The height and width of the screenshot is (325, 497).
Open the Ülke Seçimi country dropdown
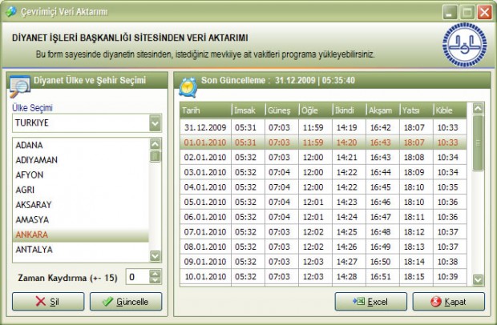point(155,122)
